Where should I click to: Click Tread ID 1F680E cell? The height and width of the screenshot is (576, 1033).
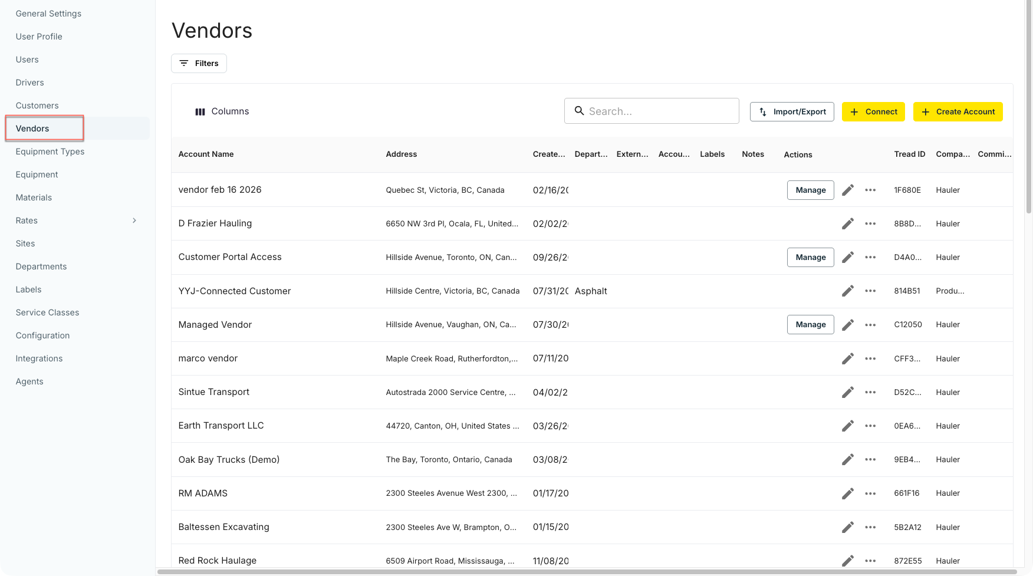(x=907, y=190)
